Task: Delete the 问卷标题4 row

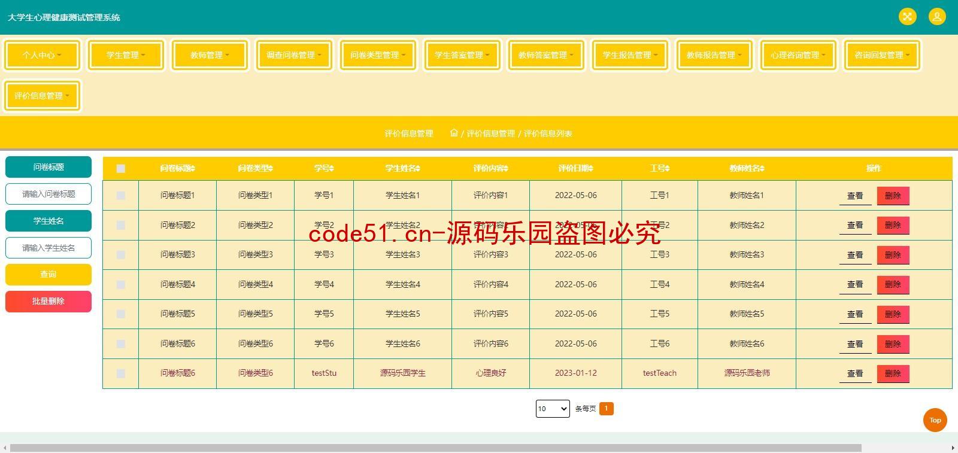Action: click(893, 285)
